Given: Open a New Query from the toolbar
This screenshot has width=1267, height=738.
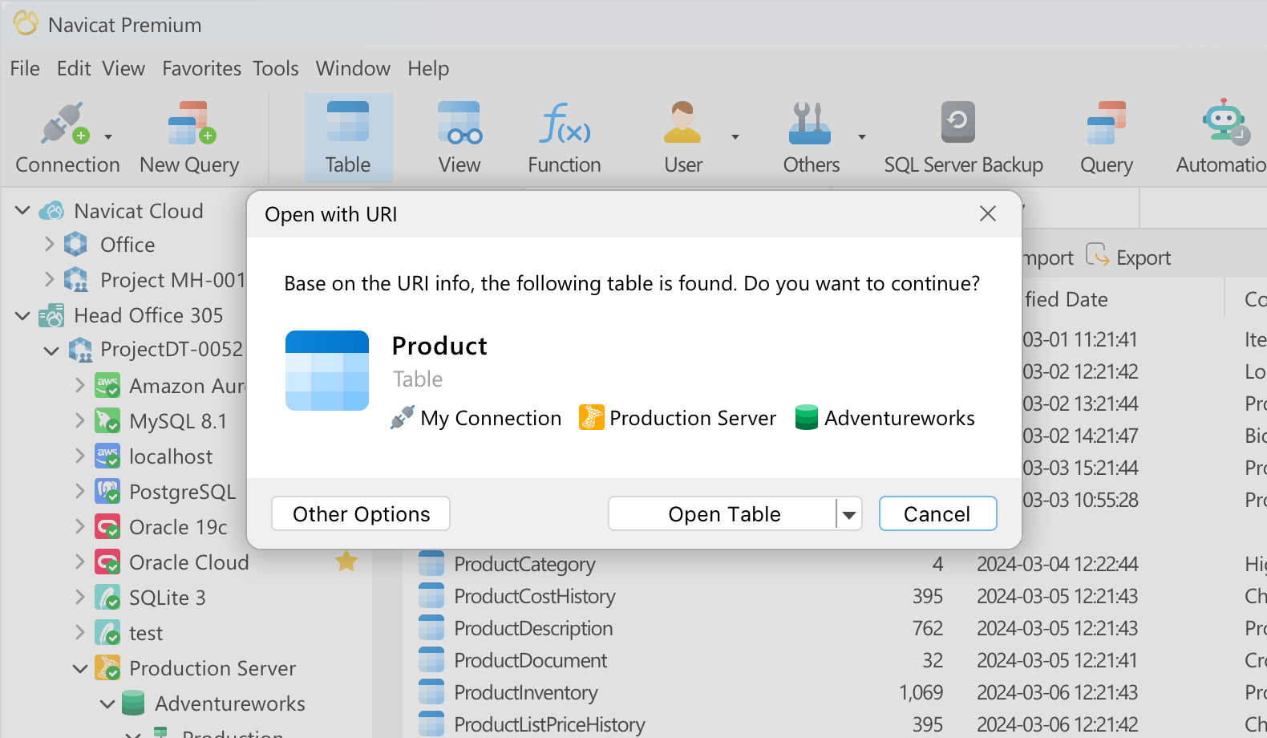Looking at the screenshot, I should pyautogui.click(x=190, y=124).
